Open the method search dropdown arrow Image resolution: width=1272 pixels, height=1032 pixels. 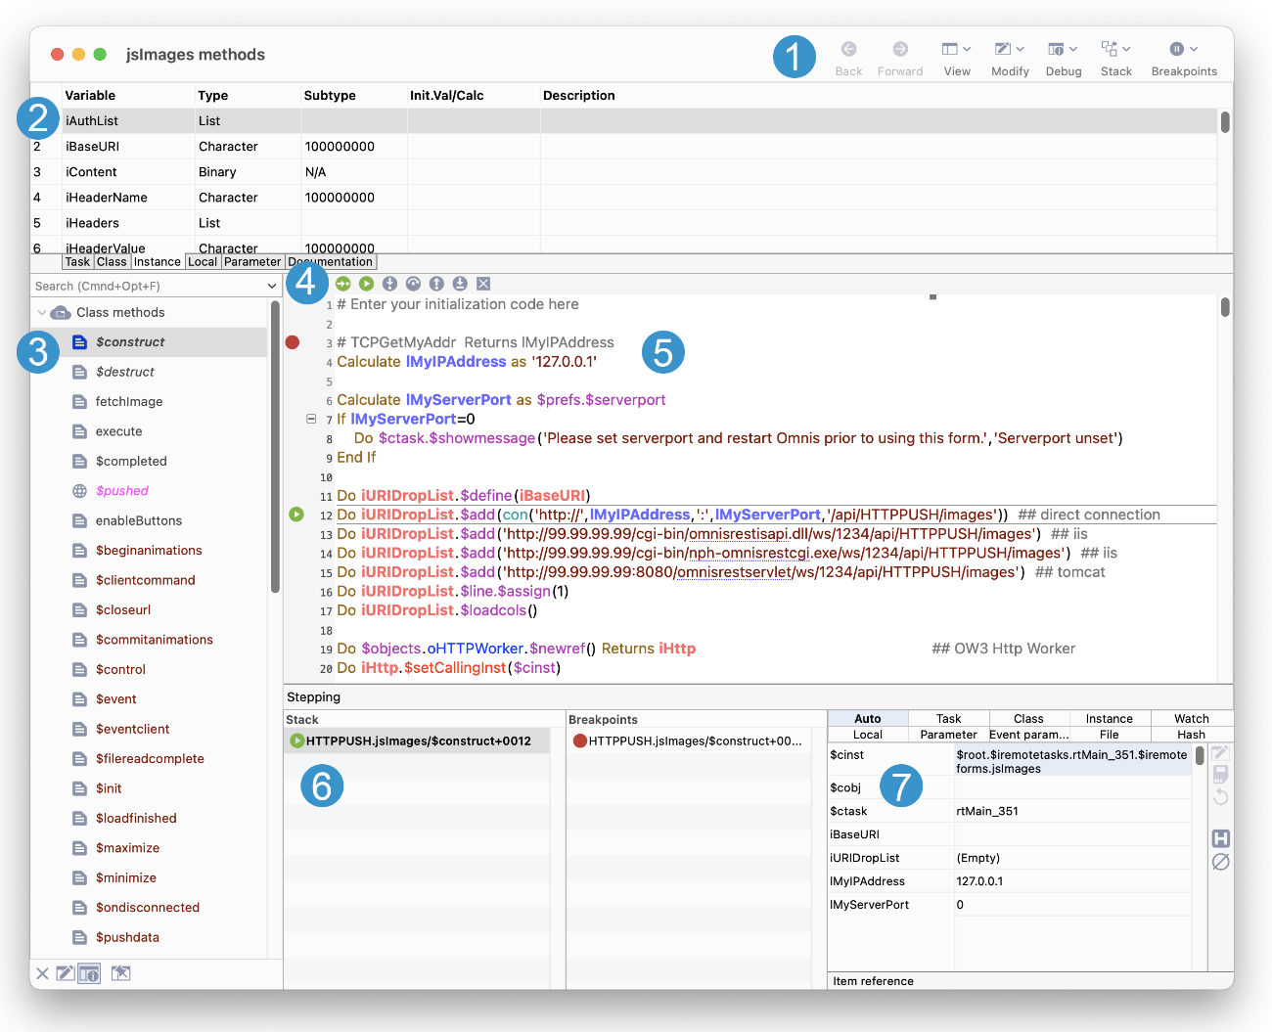271,287
